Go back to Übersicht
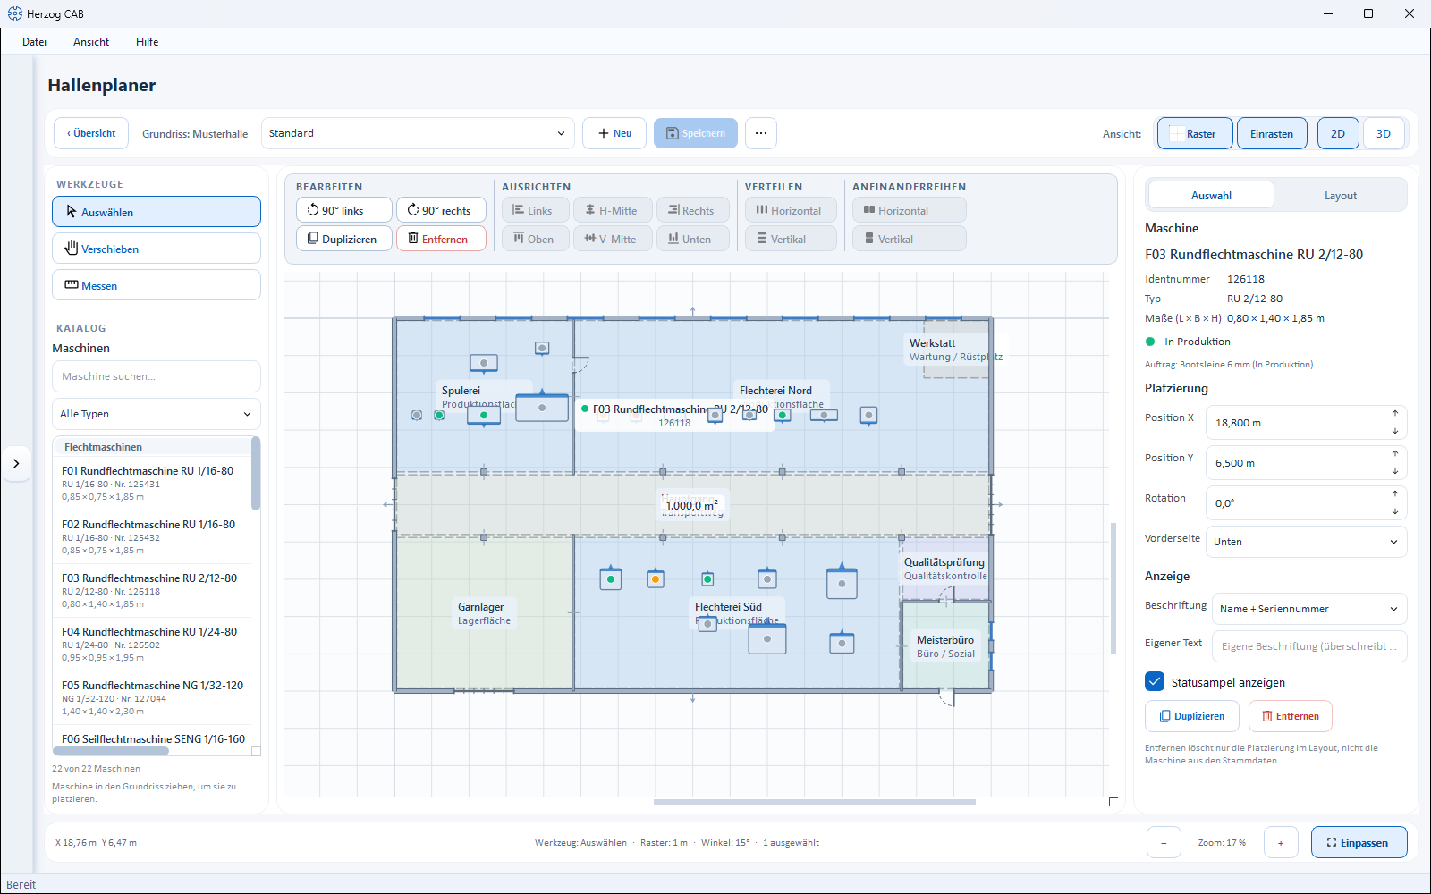This screenshot has height=894, width=1431. (91, 133)
